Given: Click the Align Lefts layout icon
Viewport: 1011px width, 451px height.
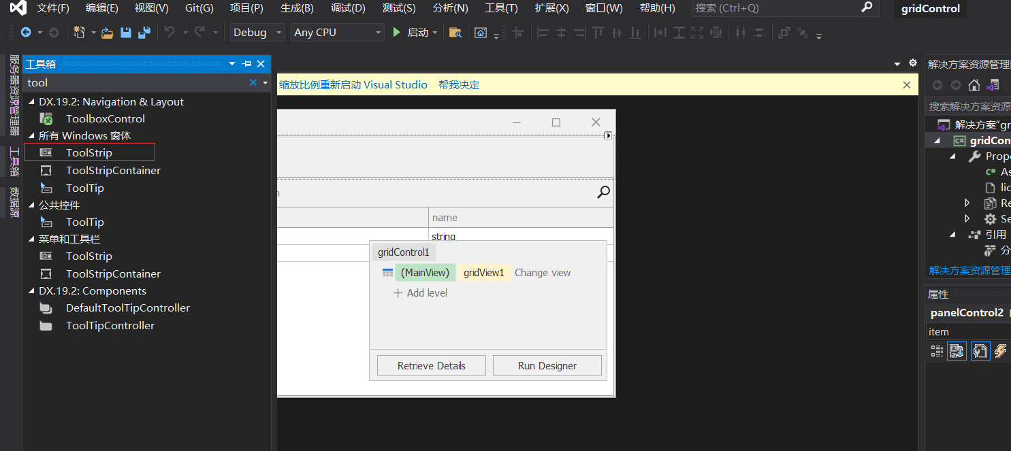Looking at the screenshot, I should (543, 32).
